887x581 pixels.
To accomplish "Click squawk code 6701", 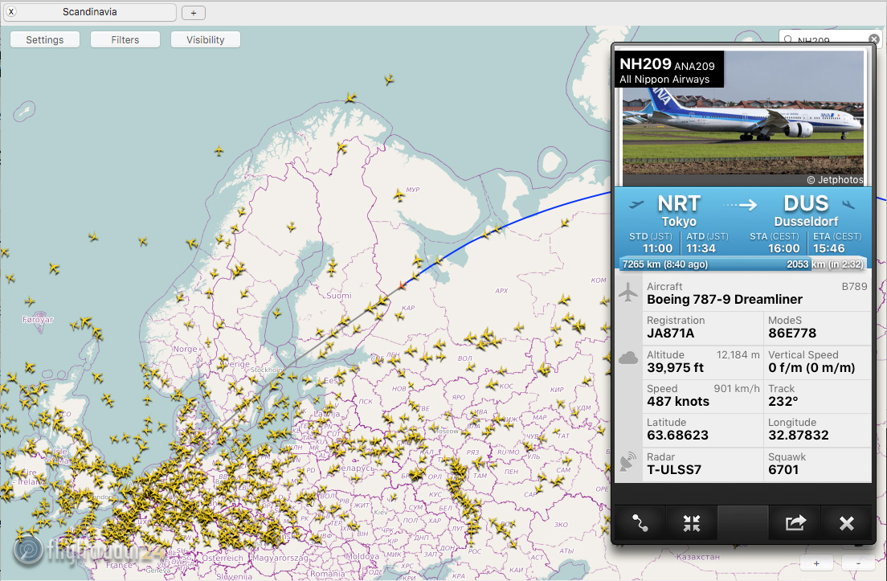I will point(783,469).
